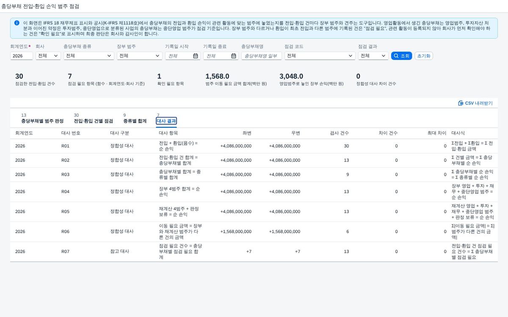Click the 정합성 대사 차이 건수 value 0

point(358,77)
